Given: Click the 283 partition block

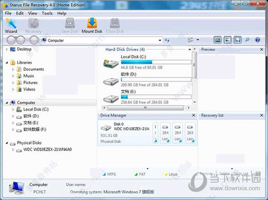Looking at the screenshot, I should pos(190,133).
